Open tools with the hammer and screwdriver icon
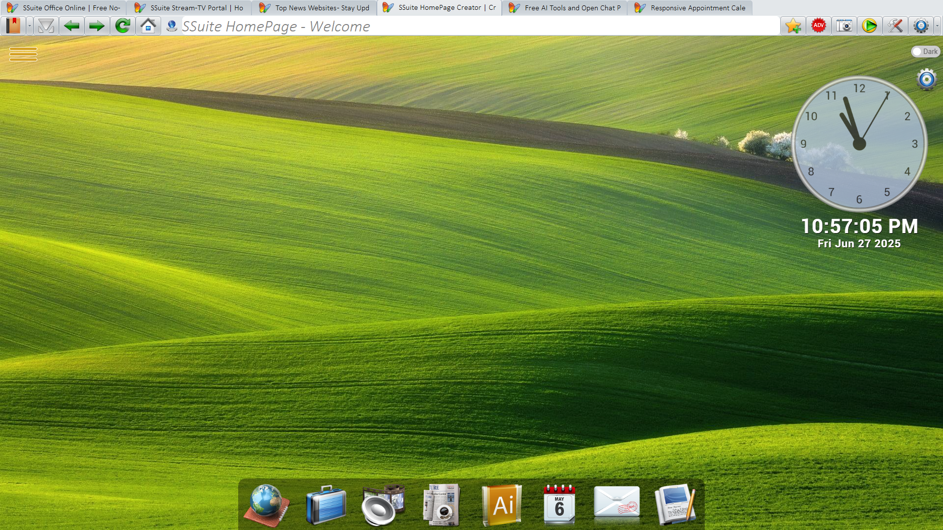The height and width of the screenshot is (530, 943). pyautogui.click(x=895, y=26)
